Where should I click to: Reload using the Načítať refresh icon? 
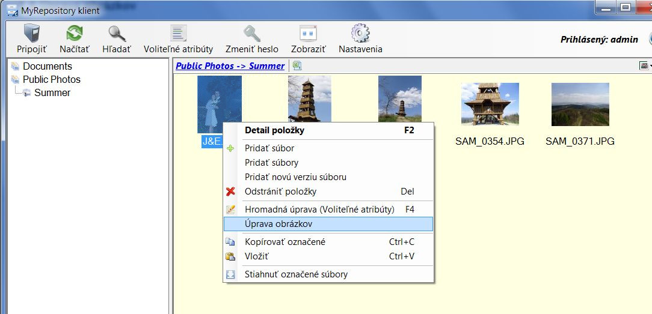[75, 33]
